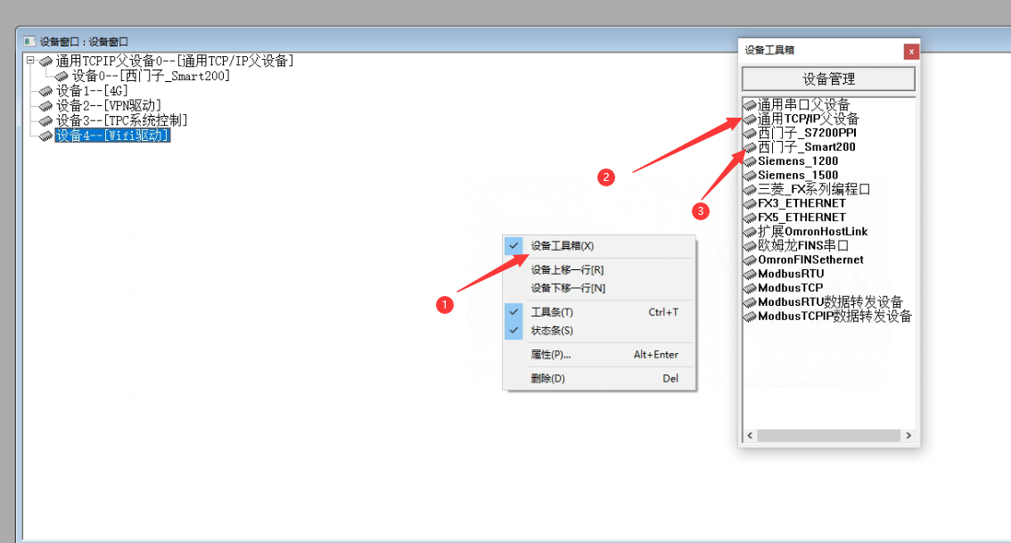The width and height of the screenshot is (1011, 543).
Task: Click the icon beside ModbusRTU entry
Action: (x=750, y=274)
